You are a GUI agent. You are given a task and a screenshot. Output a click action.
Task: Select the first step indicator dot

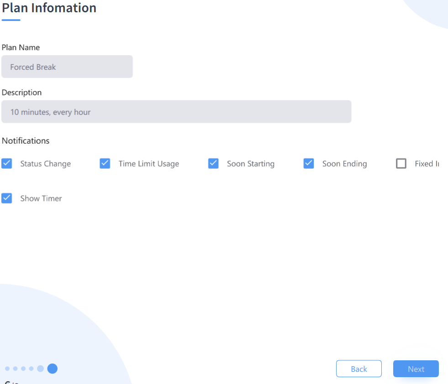[x=7, y=368]
